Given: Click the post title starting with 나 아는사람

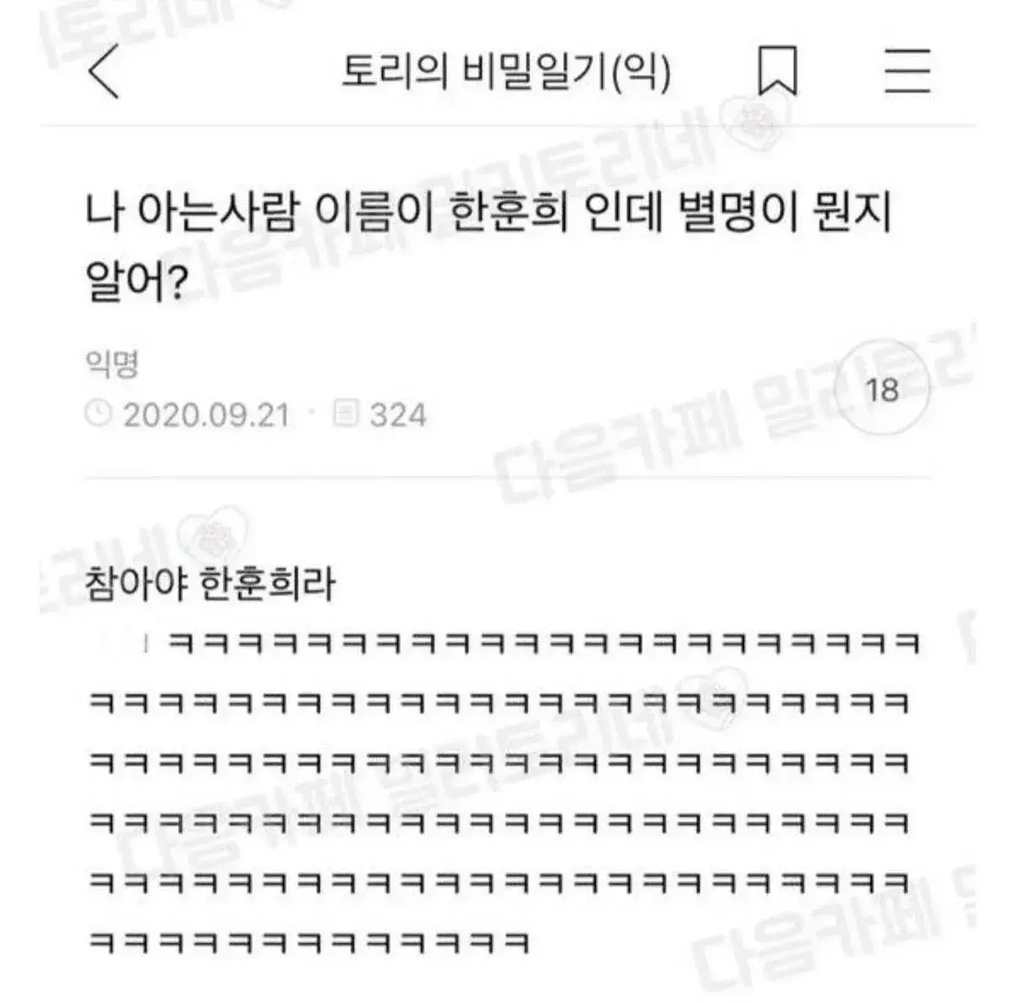Looking at the screenshot, I should click(488, 246).
